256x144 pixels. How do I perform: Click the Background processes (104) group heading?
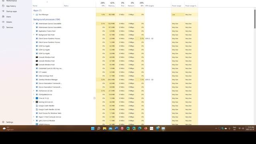[47, 20]
